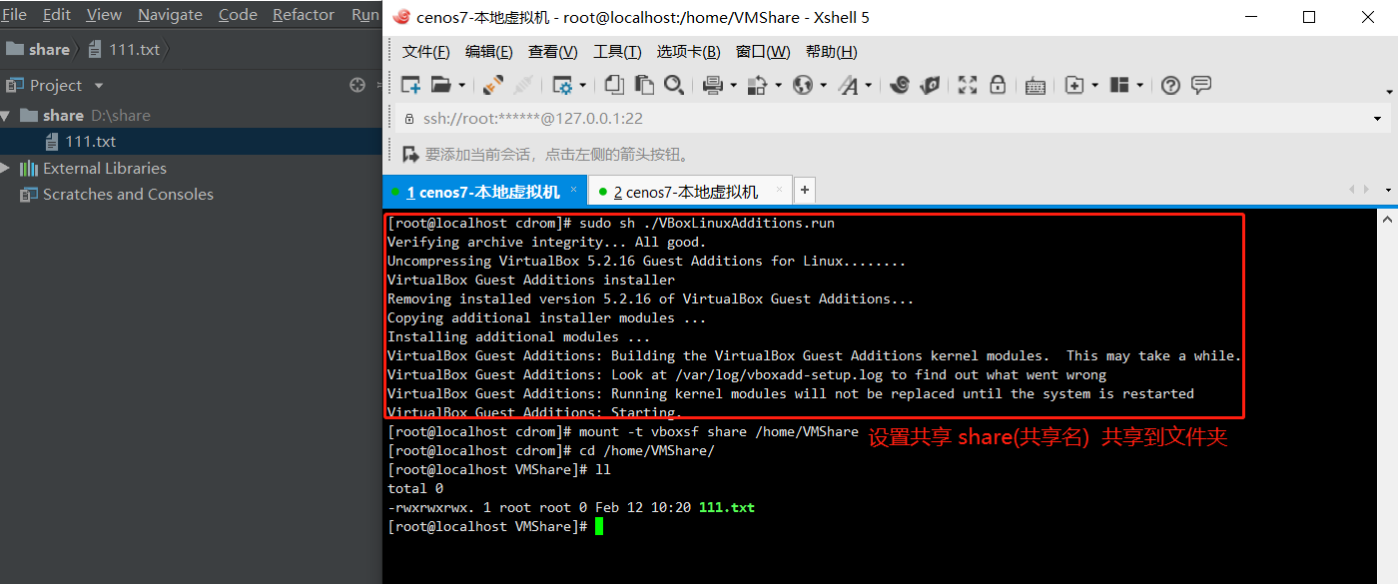Collapse the share D:\share tree node
The width and height of the screenshot is (1398, 584).
pyautogui.click(x=5, y=116)
